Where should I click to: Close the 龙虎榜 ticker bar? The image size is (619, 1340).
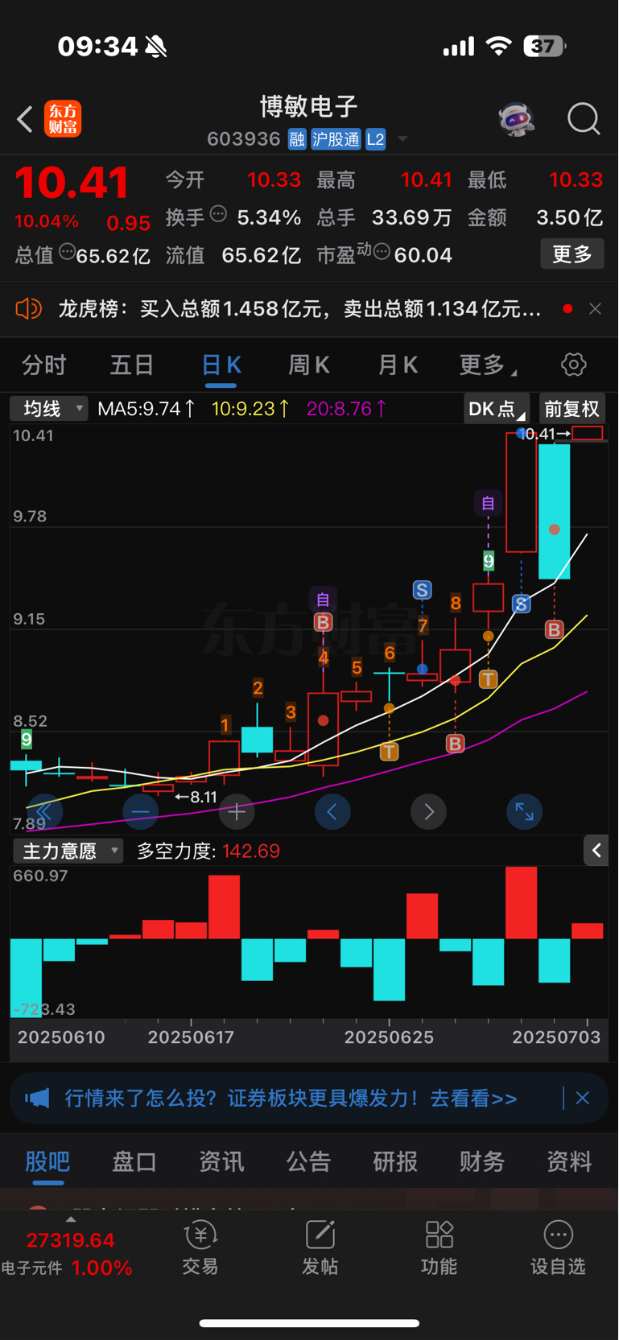pos(595,309)
